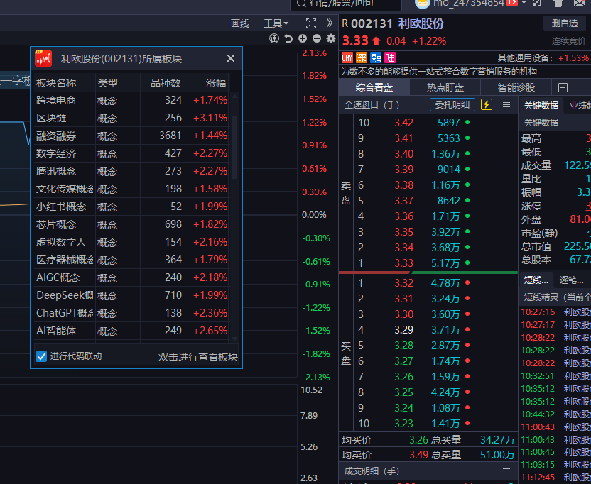This screenshot has width=591, height=484.
Task: Click sell level 10 price 3.42
Action: pyautogui.click(x=403, y=122)
